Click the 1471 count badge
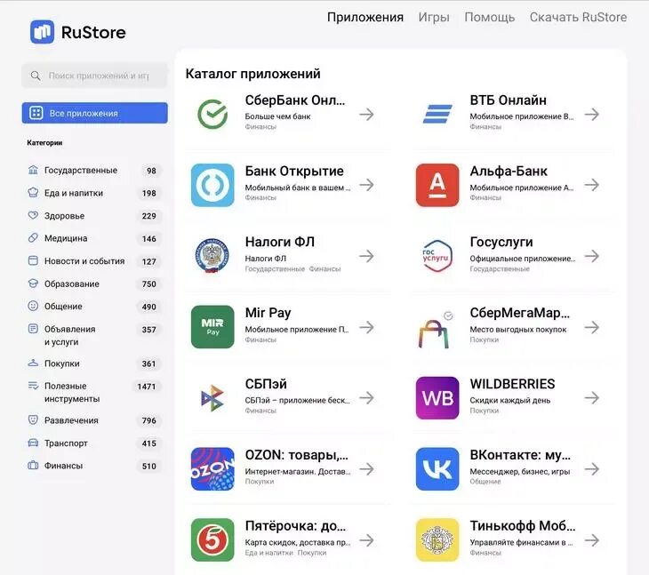Image resolution: width=649 pixels, height=575 pixels. pos(147,387)
